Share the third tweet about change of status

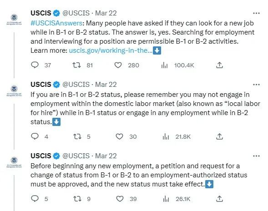(219, 199)
